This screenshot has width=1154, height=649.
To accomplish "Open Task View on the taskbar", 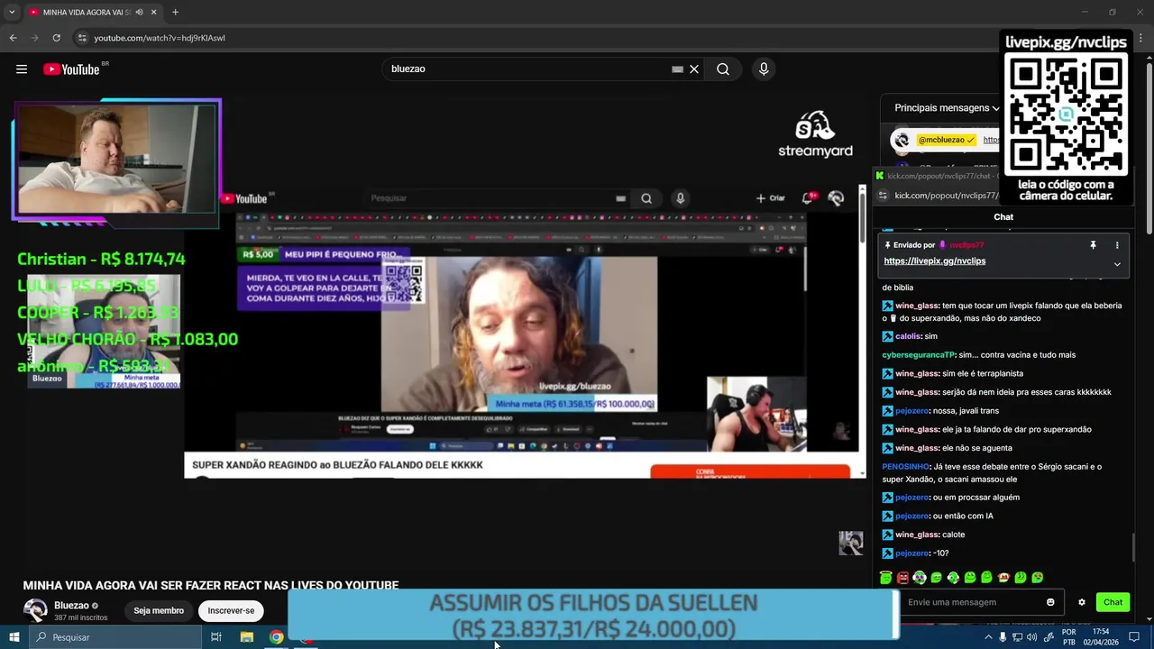I will click(216, 637).
